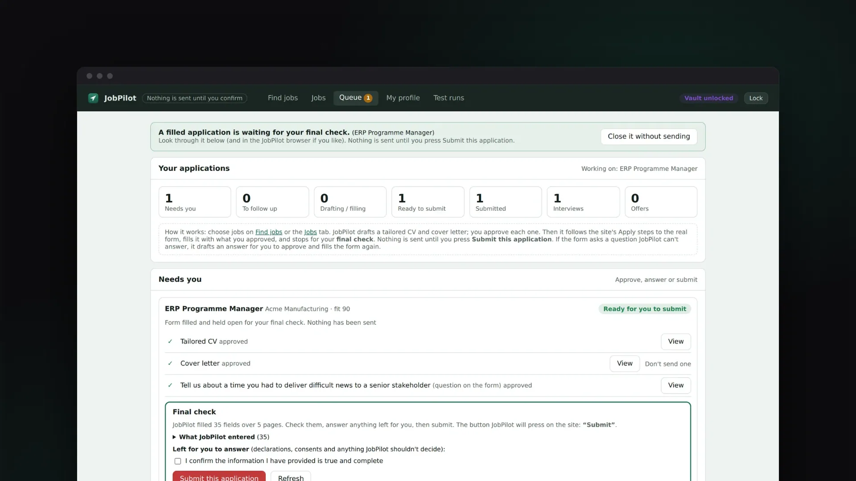The image size is (856, 481).
Task: View the Cover letter
Action: tap(625, 363)
